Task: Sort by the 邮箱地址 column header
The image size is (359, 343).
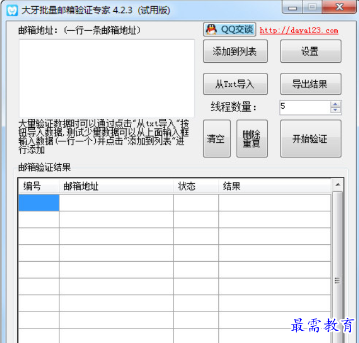Action: [x=116, y=186]
